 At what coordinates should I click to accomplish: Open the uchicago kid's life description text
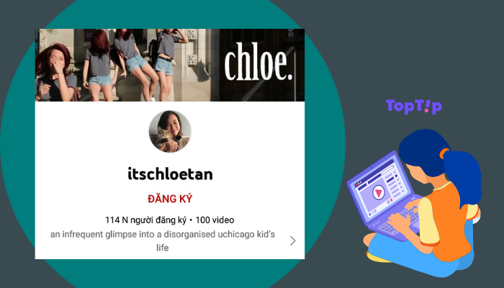(162, 240)
